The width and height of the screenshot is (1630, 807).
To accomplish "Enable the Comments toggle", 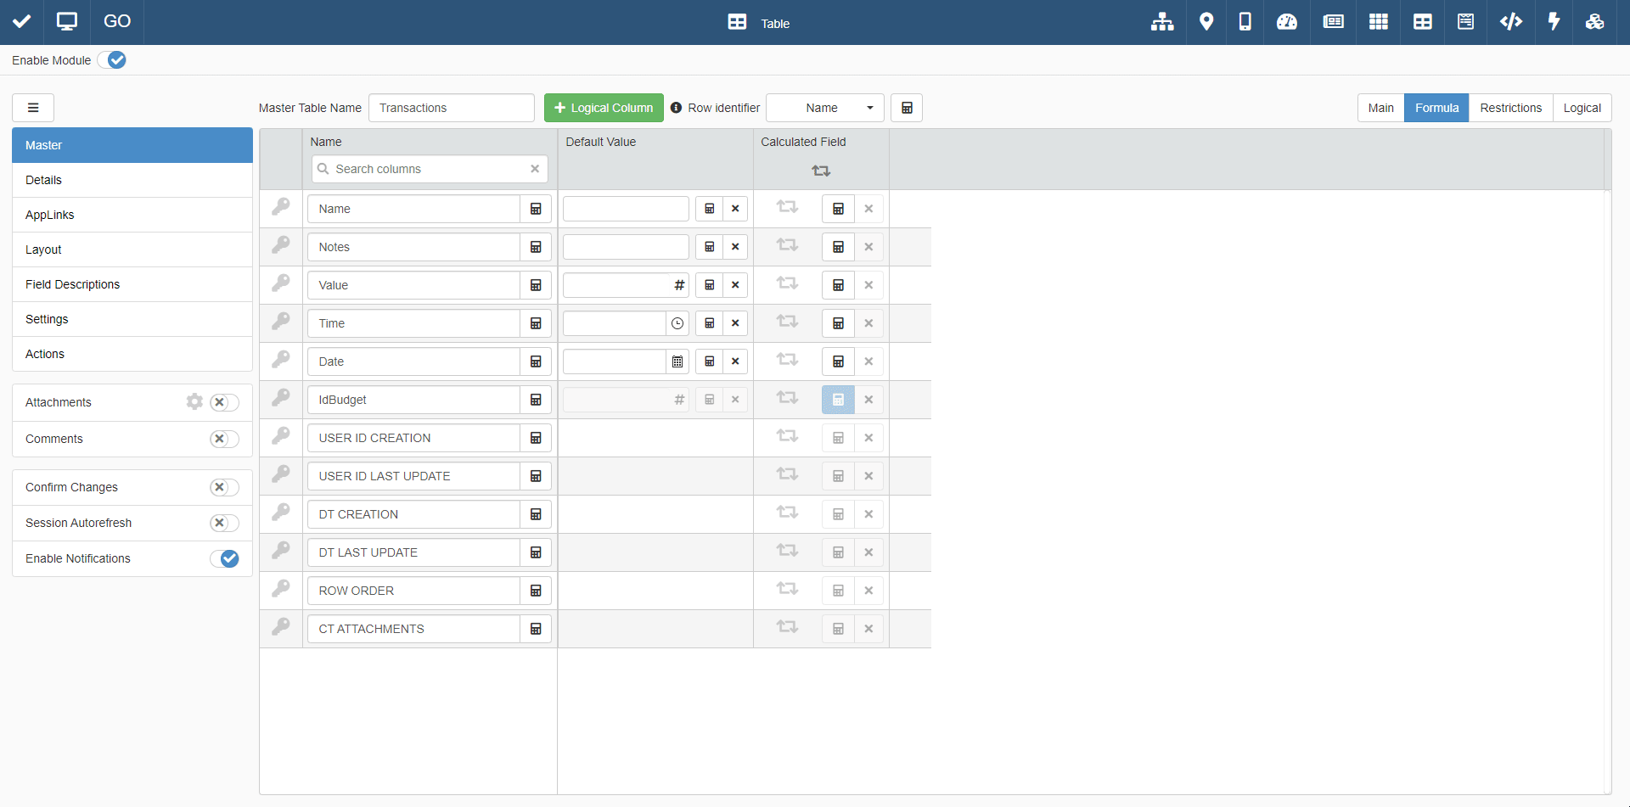I will pyautogui.click(x=224, y=439).
